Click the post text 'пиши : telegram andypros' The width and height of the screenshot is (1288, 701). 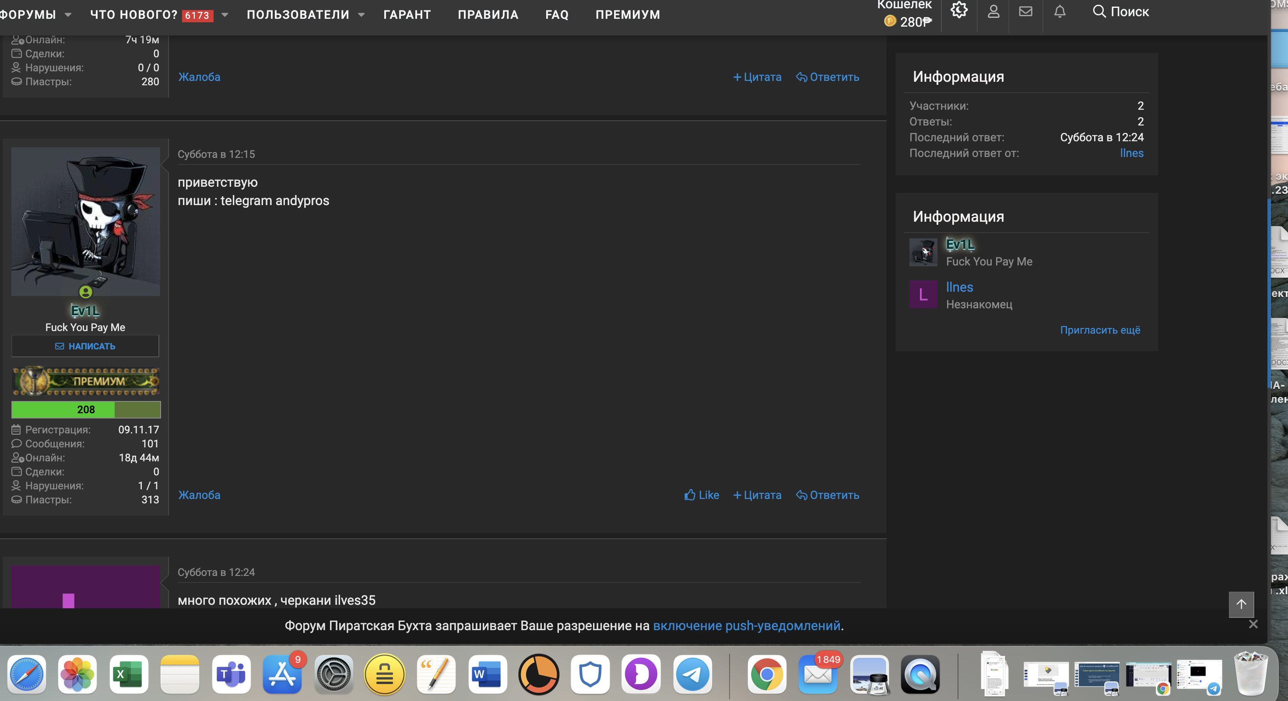tap(253, 200)
